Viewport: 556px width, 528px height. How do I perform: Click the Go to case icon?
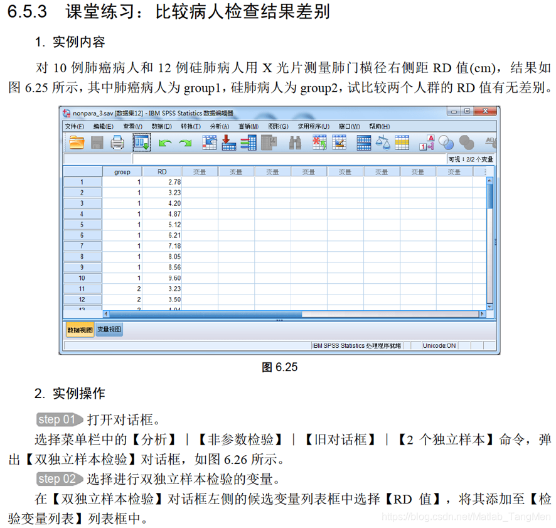(209, 143)
